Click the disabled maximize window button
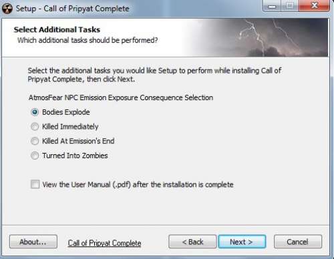This screenshot has width=334, height=259. coord(290,5)
